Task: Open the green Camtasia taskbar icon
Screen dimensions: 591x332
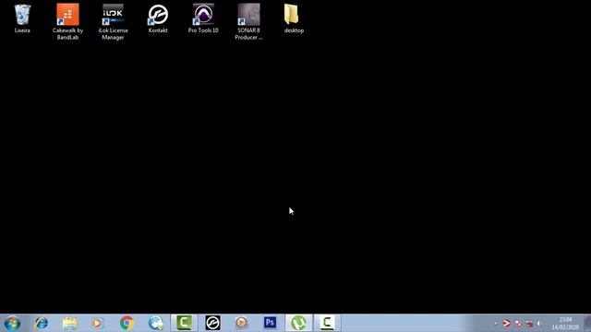Action: pyautogui.click(x=185, y=323)
